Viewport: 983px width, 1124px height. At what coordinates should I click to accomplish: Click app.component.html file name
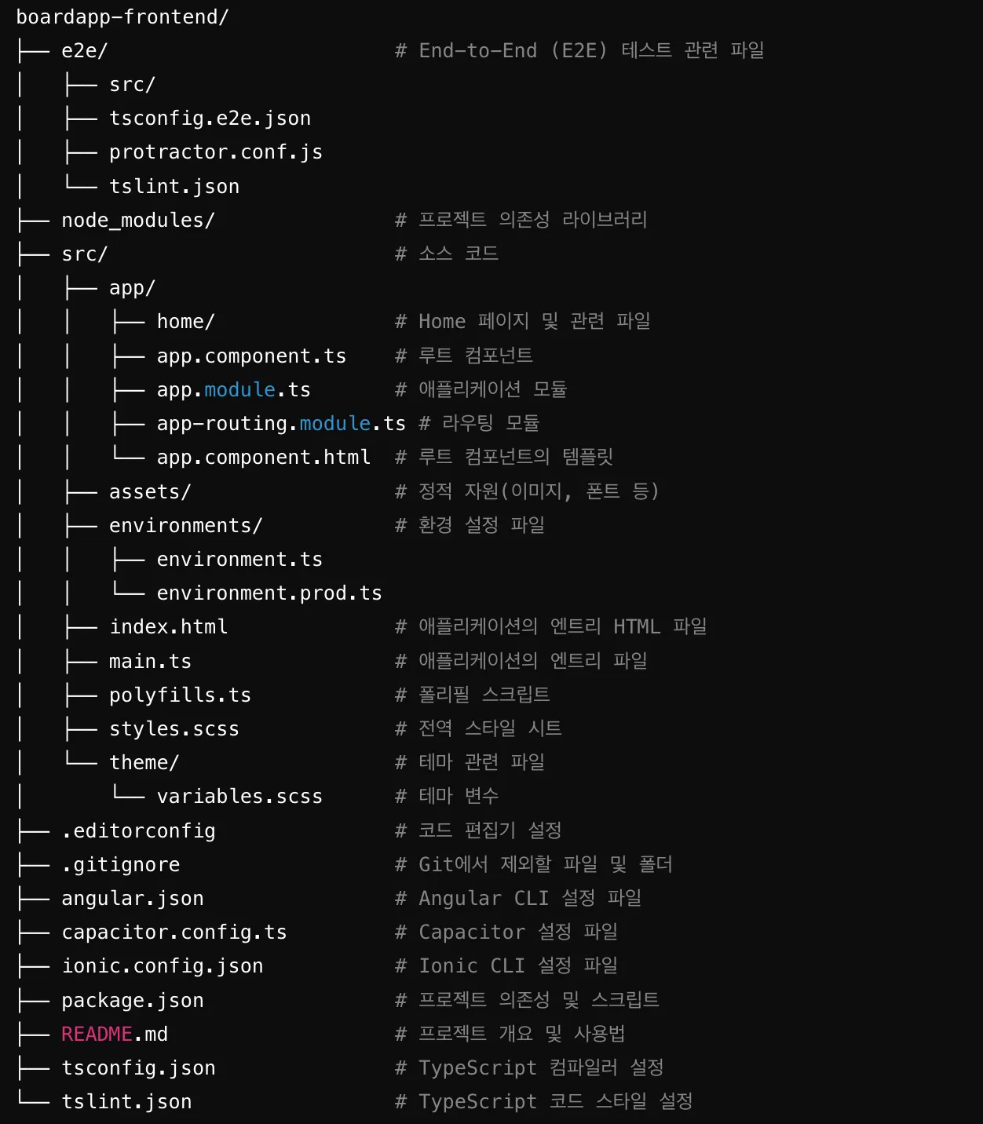click(x=263, y=458)
